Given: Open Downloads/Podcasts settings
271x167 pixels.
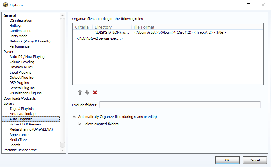Looking at the screenshot, I should 19,98.
